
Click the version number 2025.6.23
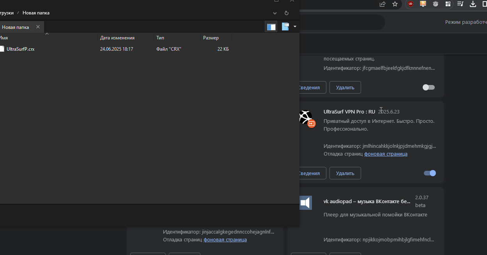pos(389,112)
